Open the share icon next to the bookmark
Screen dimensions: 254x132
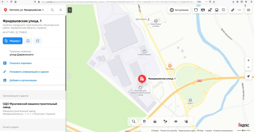pyautogui.click(x=38, y=41)
